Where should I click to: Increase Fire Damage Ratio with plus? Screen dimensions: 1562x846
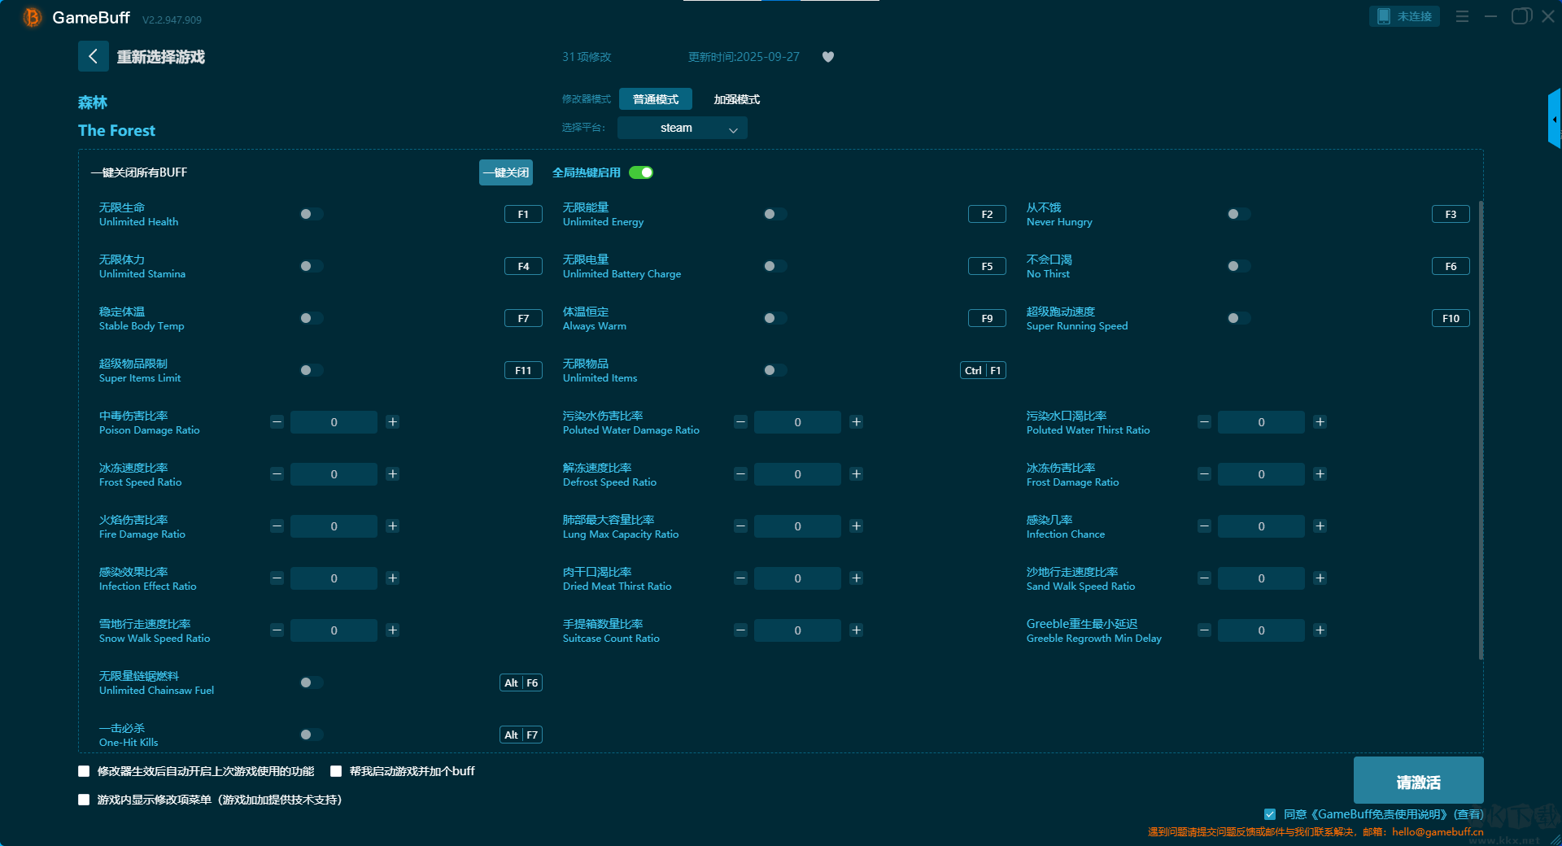tap(392, 526)
